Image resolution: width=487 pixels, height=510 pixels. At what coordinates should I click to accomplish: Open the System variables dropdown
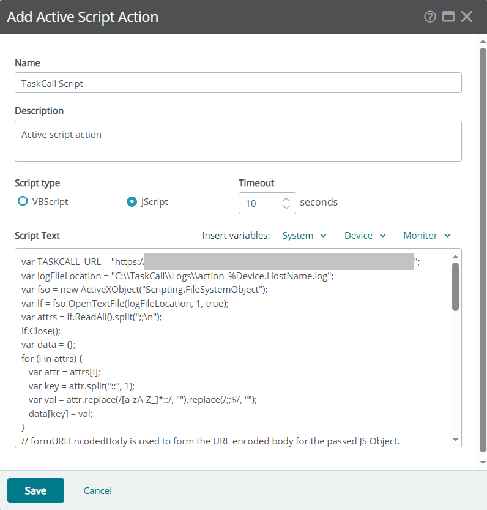click(x=304, y=236)
